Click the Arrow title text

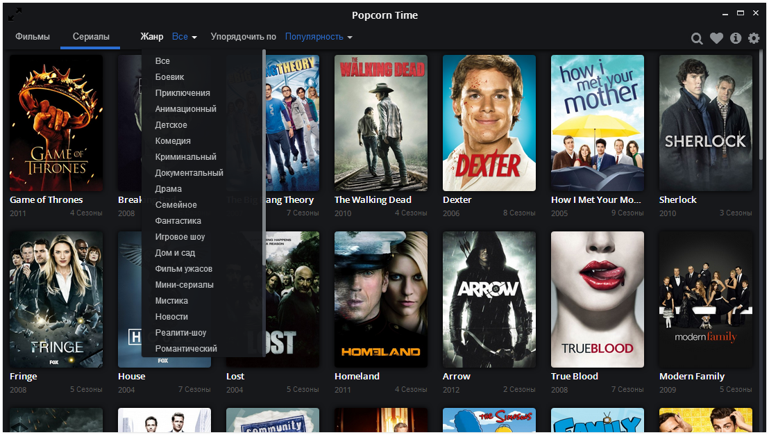point(457,377)
